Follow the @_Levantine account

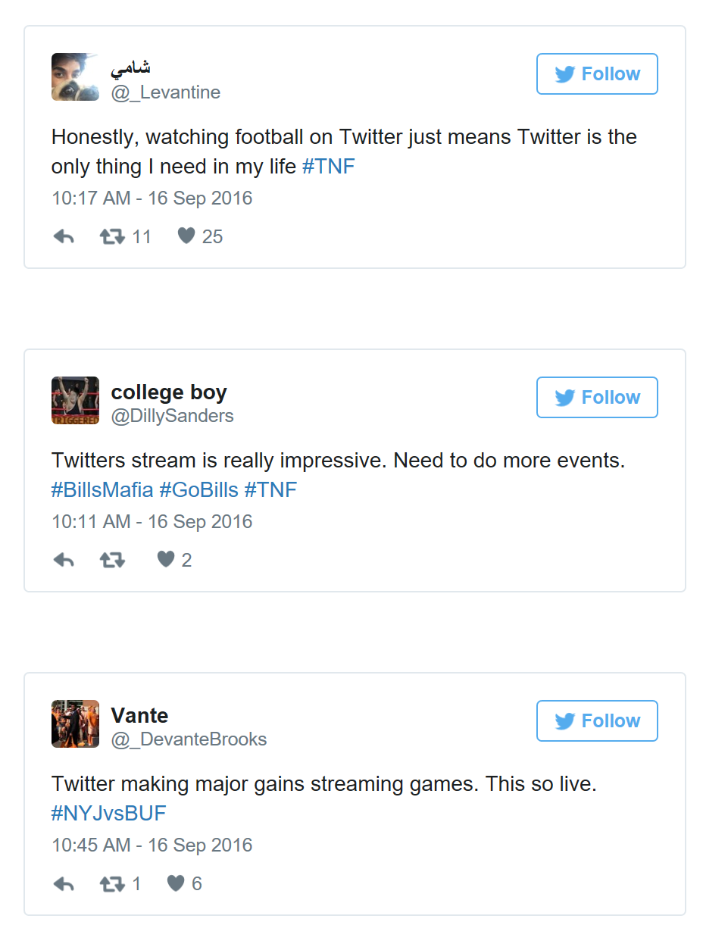pyautogui.click(x=597, y=74)
